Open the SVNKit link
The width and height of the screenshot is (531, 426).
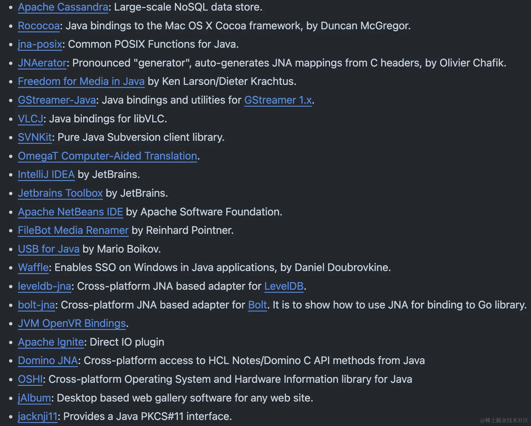[35, 137]
